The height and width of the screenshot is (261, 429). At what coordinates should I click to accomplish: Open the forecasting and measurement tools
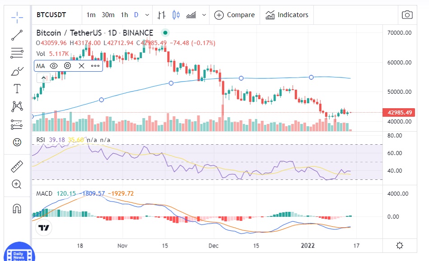point(17,124)
